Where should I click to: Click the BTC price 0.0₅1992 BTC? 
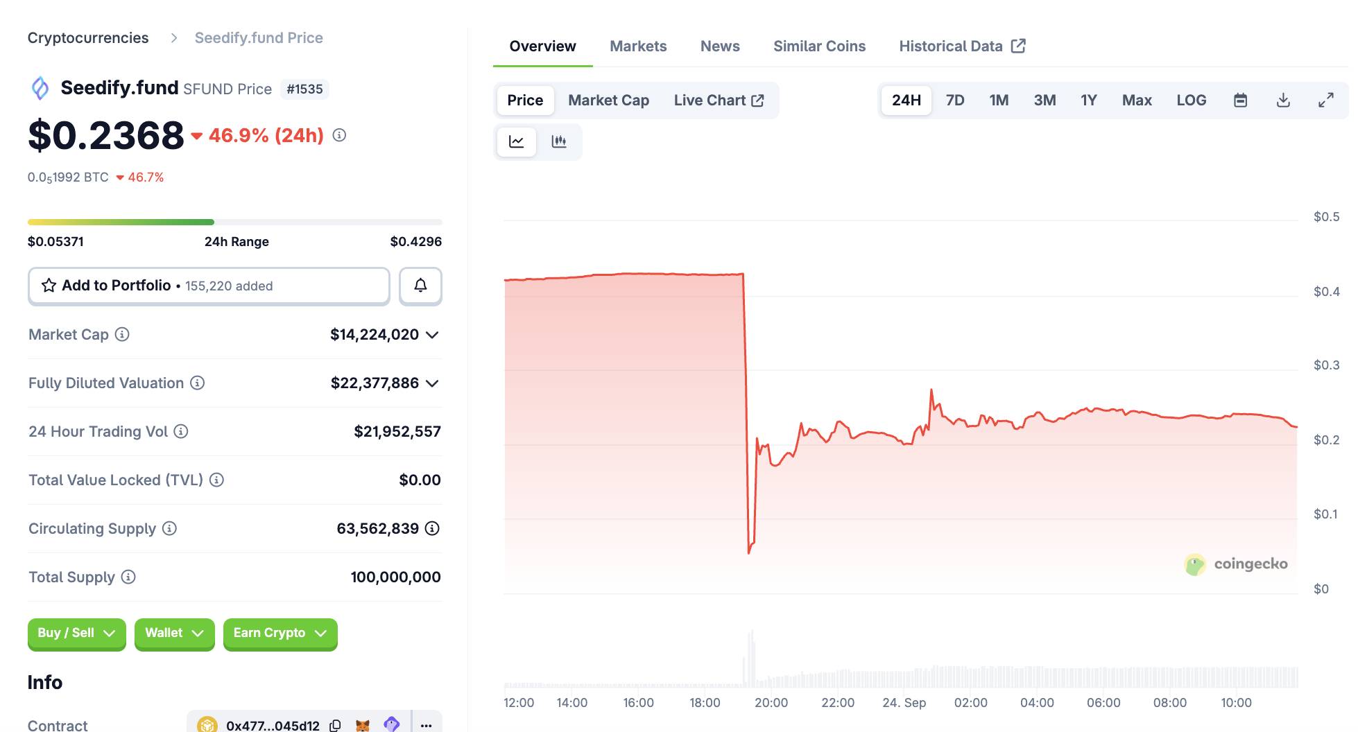point(68,177)
